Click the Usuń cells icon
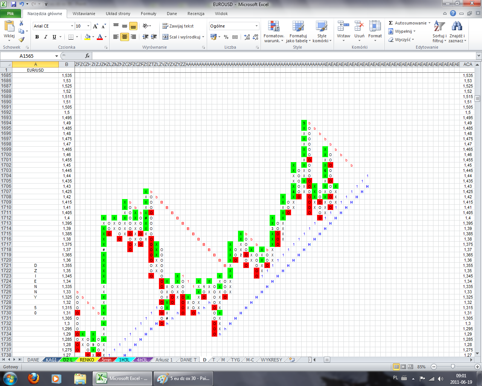Viewport: 482px width, 386px height. (359, 26)
